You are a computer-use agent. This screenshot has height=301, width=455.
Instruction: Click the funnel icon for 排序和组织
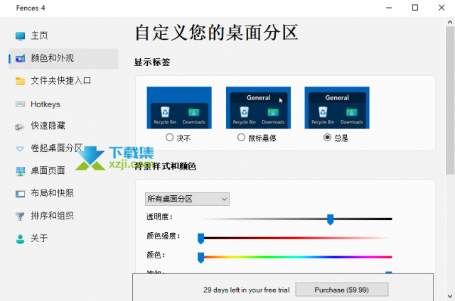tap(20, 216)
